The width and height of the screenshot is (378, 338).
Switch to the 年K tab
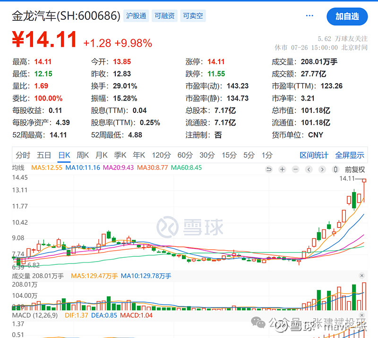(x=139, y=155)
